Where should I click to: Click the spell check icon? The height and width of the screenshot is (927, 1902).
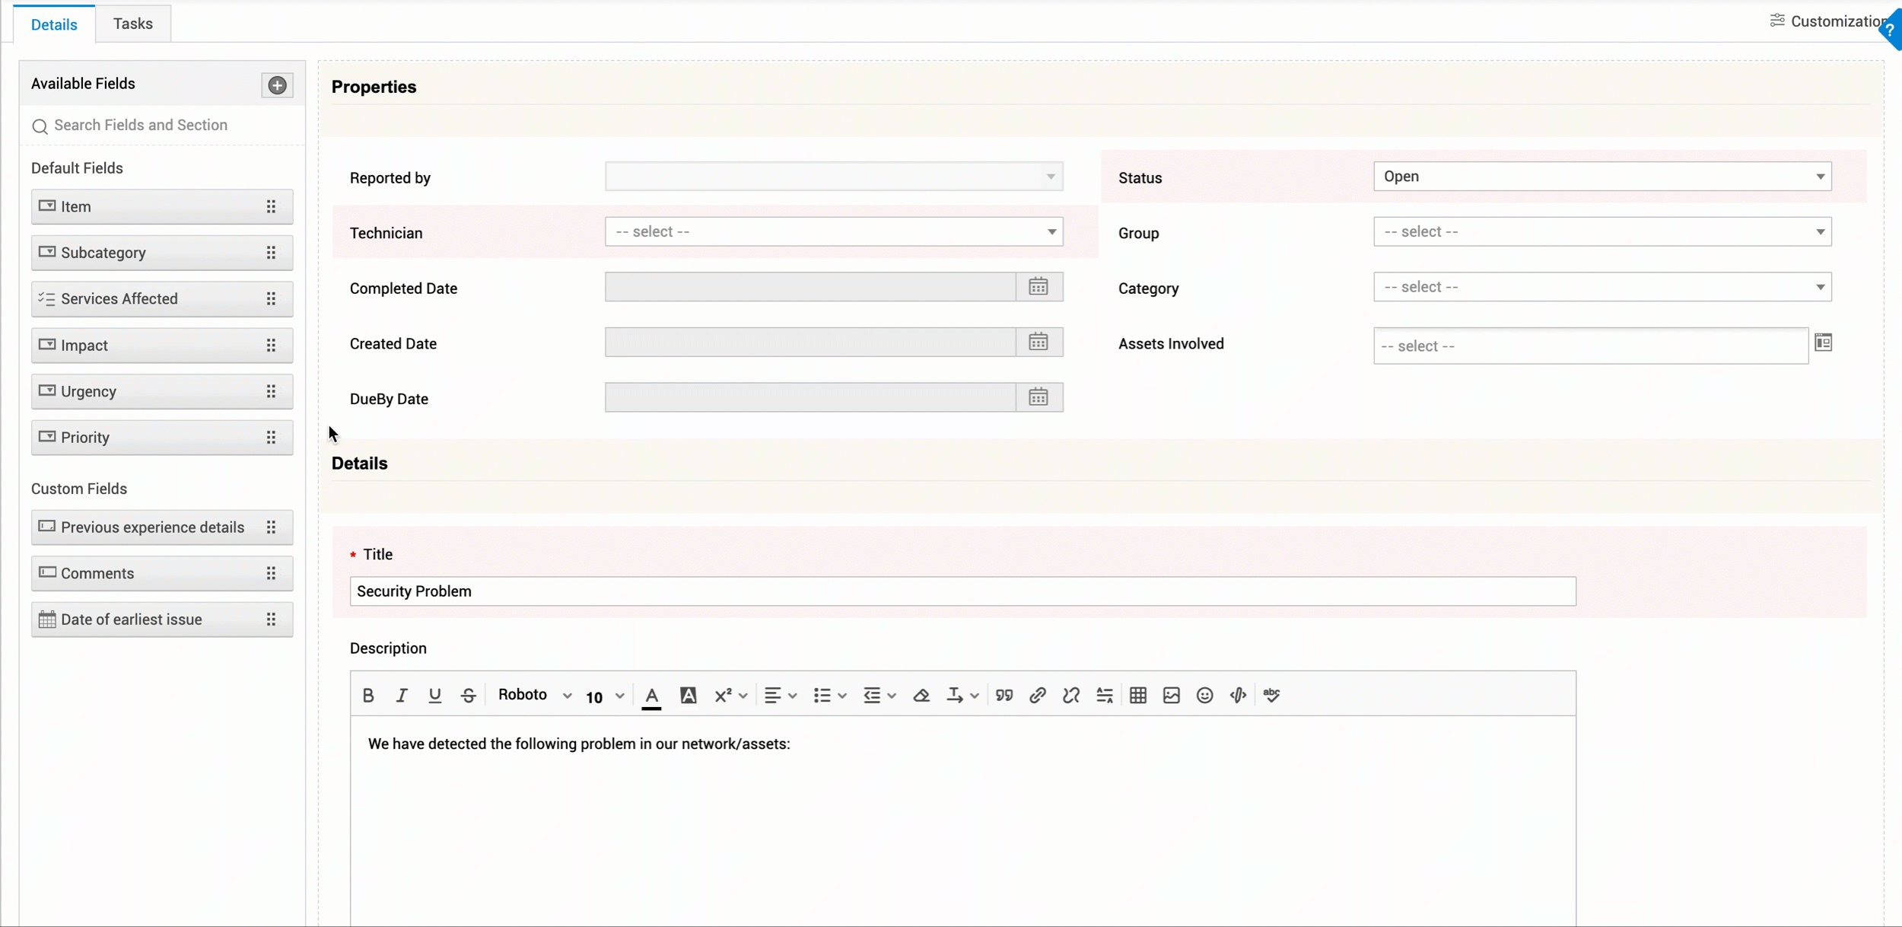point(1271,695)
